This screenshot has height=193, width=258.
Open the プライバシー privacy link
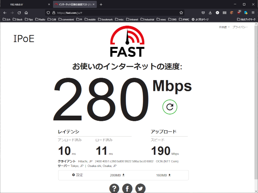(240, 27)
